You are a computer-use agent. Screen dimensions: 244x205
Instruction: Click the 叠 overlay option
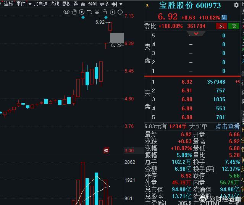(x=76, y=4)
